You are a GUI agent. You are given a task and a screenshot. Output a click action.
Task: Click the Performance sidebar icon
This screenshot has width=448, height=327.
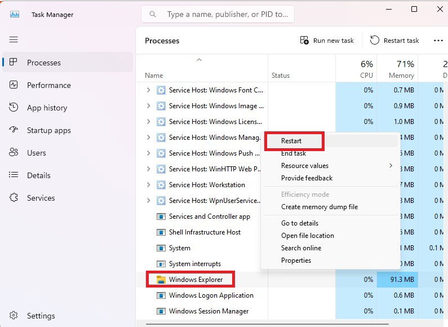[x=14, y=85]
